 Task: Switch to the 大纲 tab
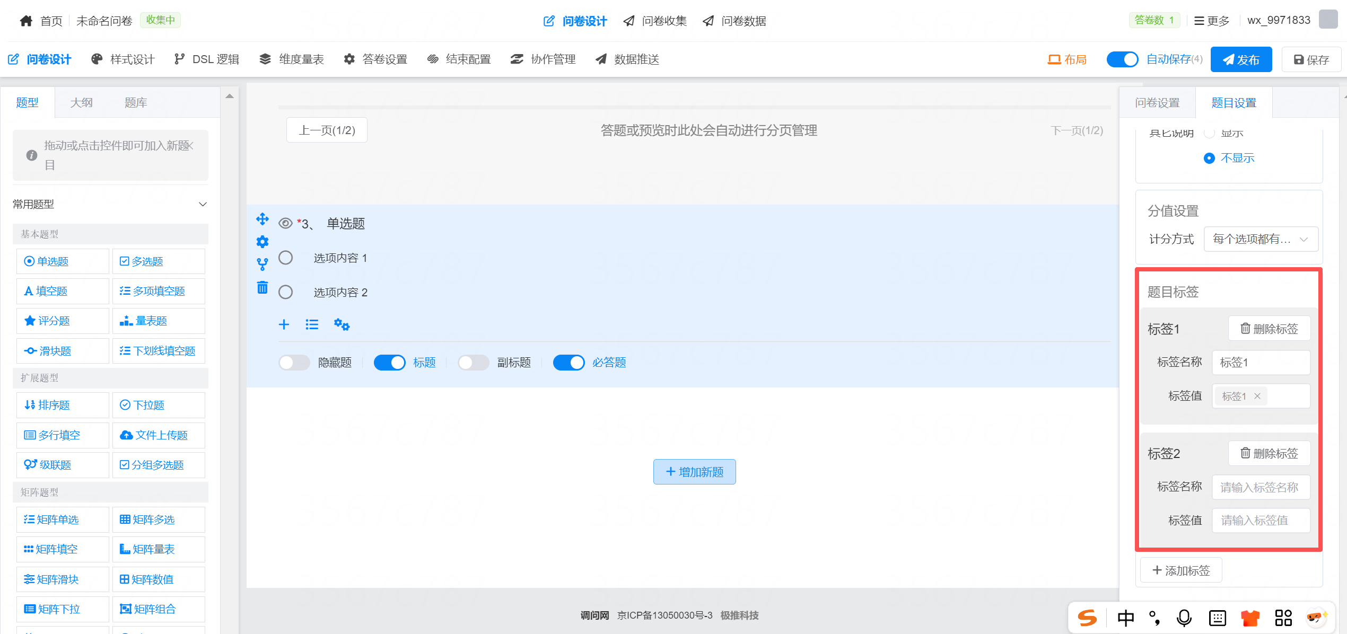click(x=81, y=102)
